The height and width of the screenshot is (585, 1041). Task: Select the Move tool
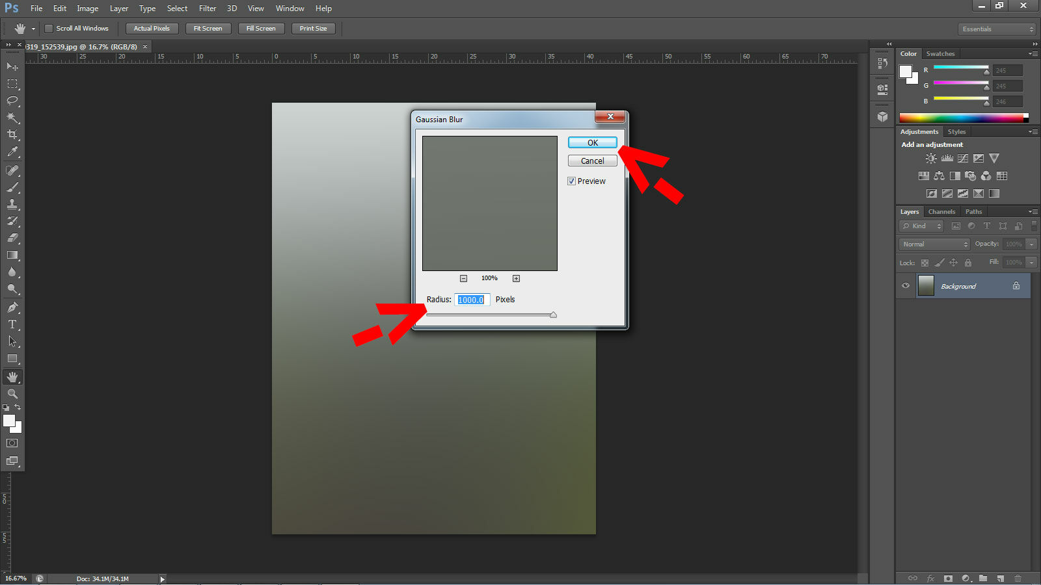click(12, 66)
